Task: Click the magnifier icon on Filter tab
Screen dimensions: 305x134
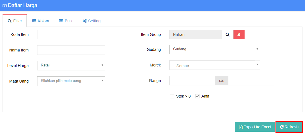Action: click(10, 21)
